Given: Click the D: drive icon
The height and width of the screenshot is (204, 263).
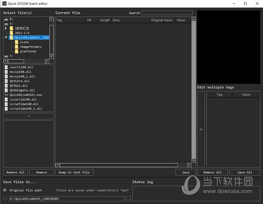Looking at the screenshot, I should (x=6, y=19).
